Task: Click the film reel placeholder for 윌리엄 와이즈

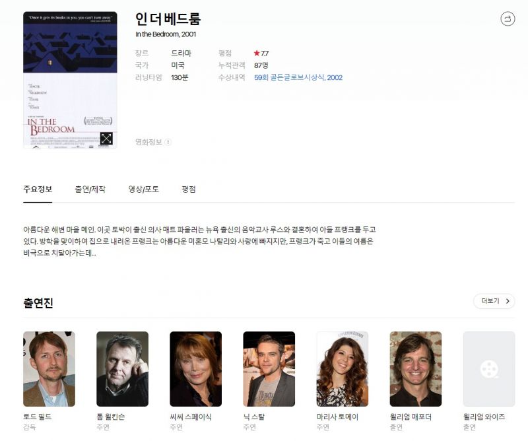Action: pos(488,368)
